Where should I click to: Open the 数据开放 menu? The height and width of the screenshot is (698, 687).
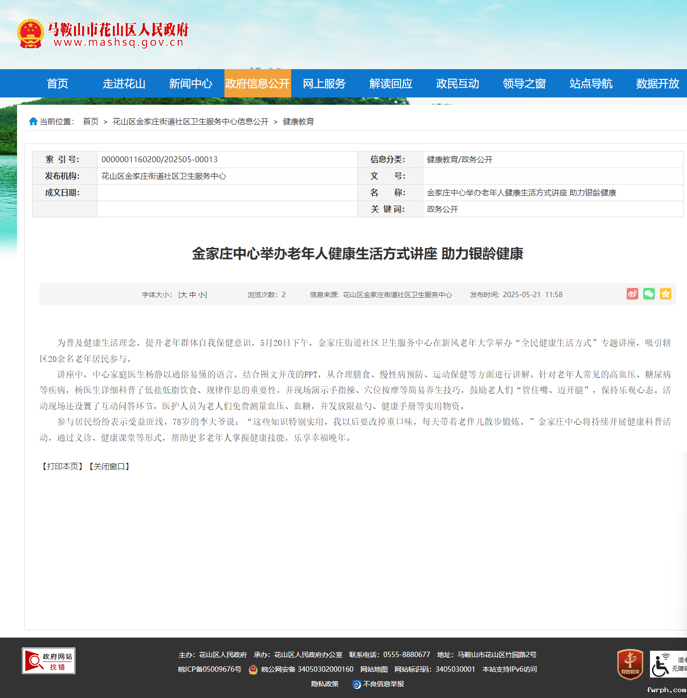(657, 83)
